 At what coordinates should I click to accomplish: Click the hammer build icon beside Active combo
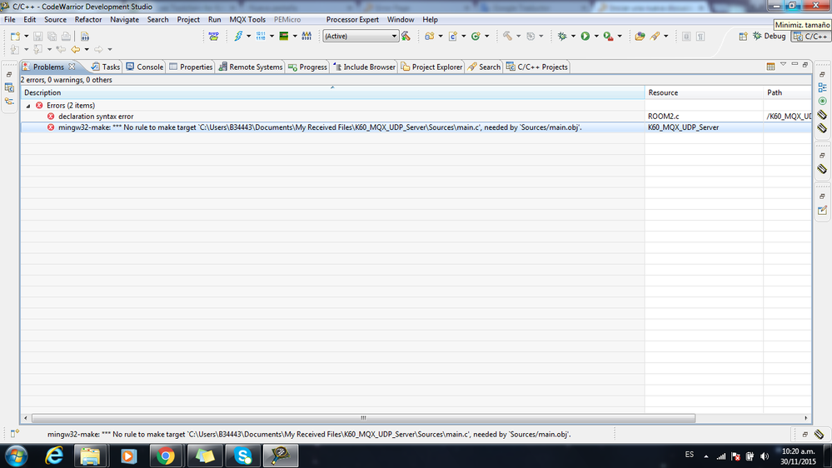pyautogui.click(x=406, y=36)
